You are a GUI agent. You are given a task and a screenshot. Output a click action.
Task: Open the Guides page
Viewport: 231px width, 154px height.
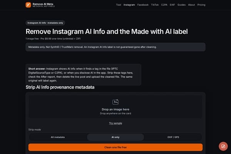pos(181,5)
